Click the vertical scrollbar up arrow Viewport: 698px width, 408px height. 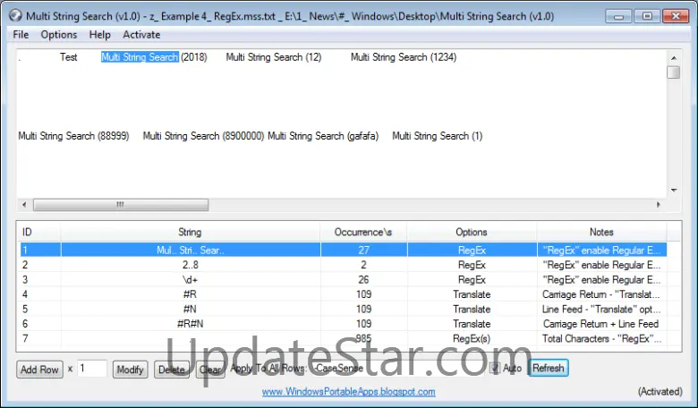click(x=674, y=58)
